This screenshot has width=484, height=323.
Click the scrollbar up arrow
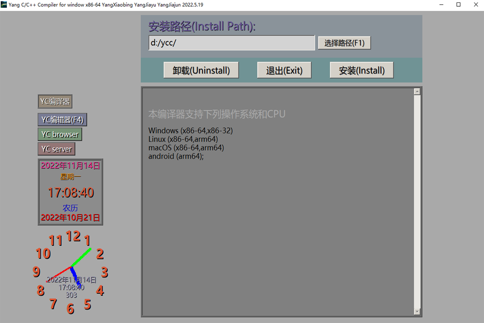coord(417,92)
